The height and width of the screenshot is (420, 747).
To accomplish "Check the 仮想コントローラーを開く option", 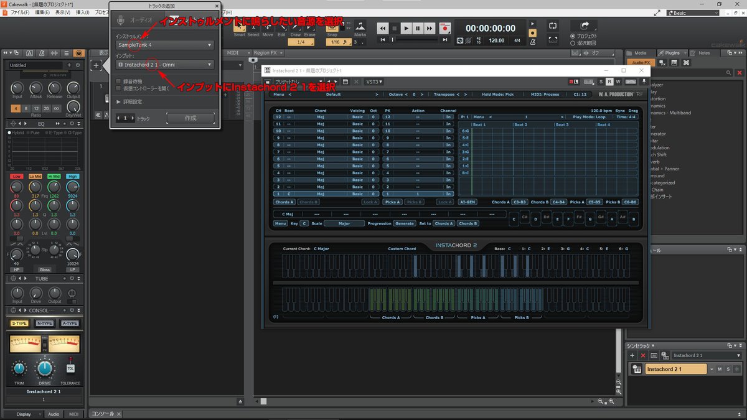I will click(118, 88).
